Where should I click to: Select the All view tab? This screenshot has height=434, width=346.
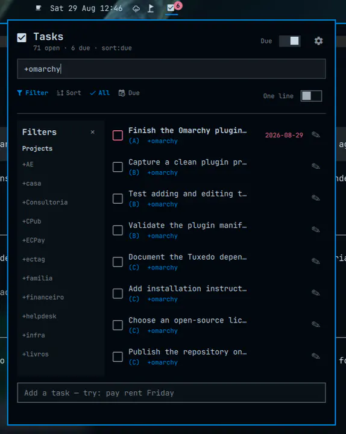pos(100,93)
